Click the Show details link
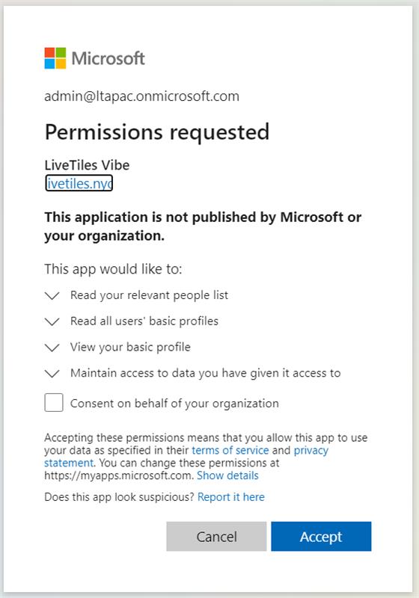The image size is (419, 598). 227,475
